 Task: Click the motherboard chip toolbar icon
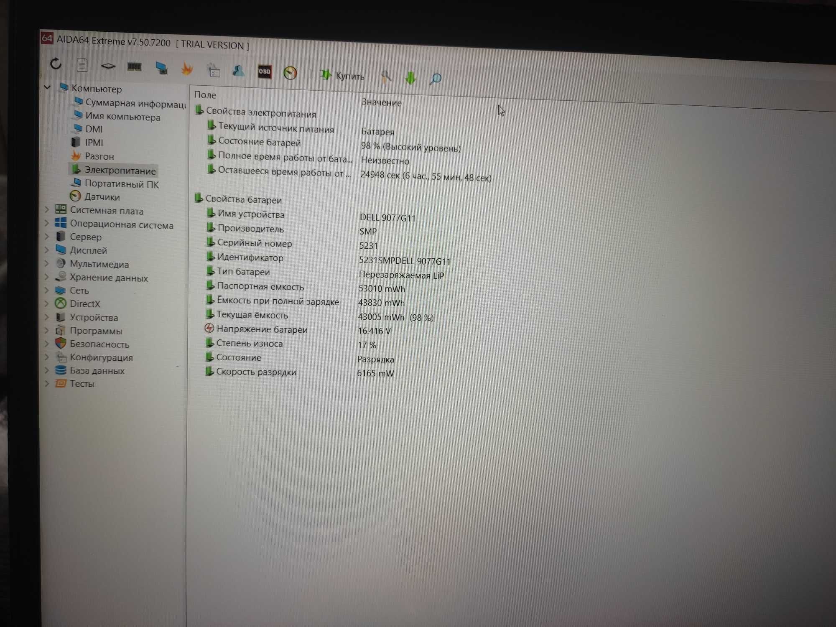click(x=108, y=66)
